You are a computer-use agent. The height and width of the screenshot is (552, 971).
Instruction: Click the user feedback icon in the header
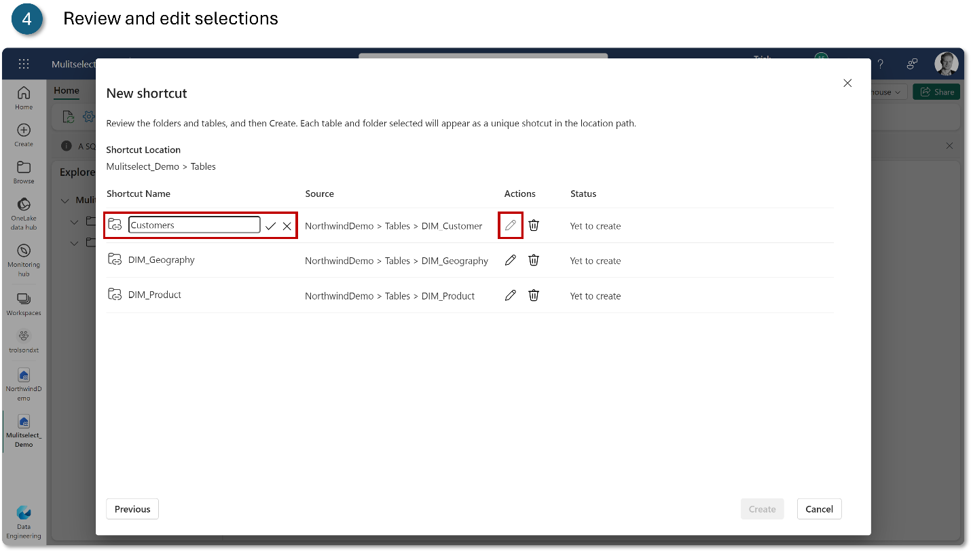pos(912,63)
